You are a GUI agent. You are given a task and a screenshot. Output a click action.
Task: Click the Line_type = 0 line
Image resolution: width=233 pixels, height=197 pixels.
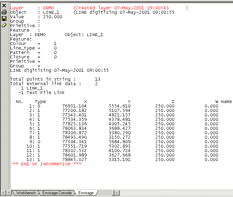pyautogui.click(x=34, y=48)
